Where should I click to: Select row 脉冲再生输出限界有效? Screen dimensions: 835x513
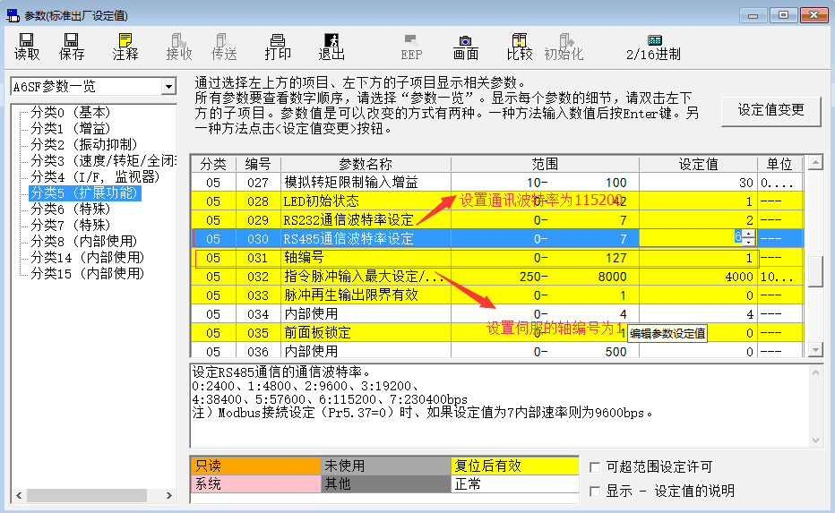coord(497,295)
